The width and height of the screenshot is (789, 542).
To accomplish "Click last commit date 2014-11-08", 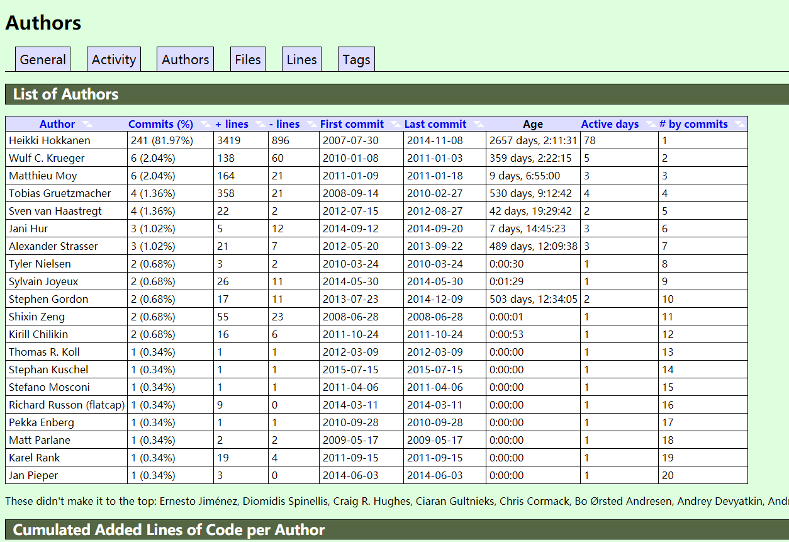I will 435,140.
